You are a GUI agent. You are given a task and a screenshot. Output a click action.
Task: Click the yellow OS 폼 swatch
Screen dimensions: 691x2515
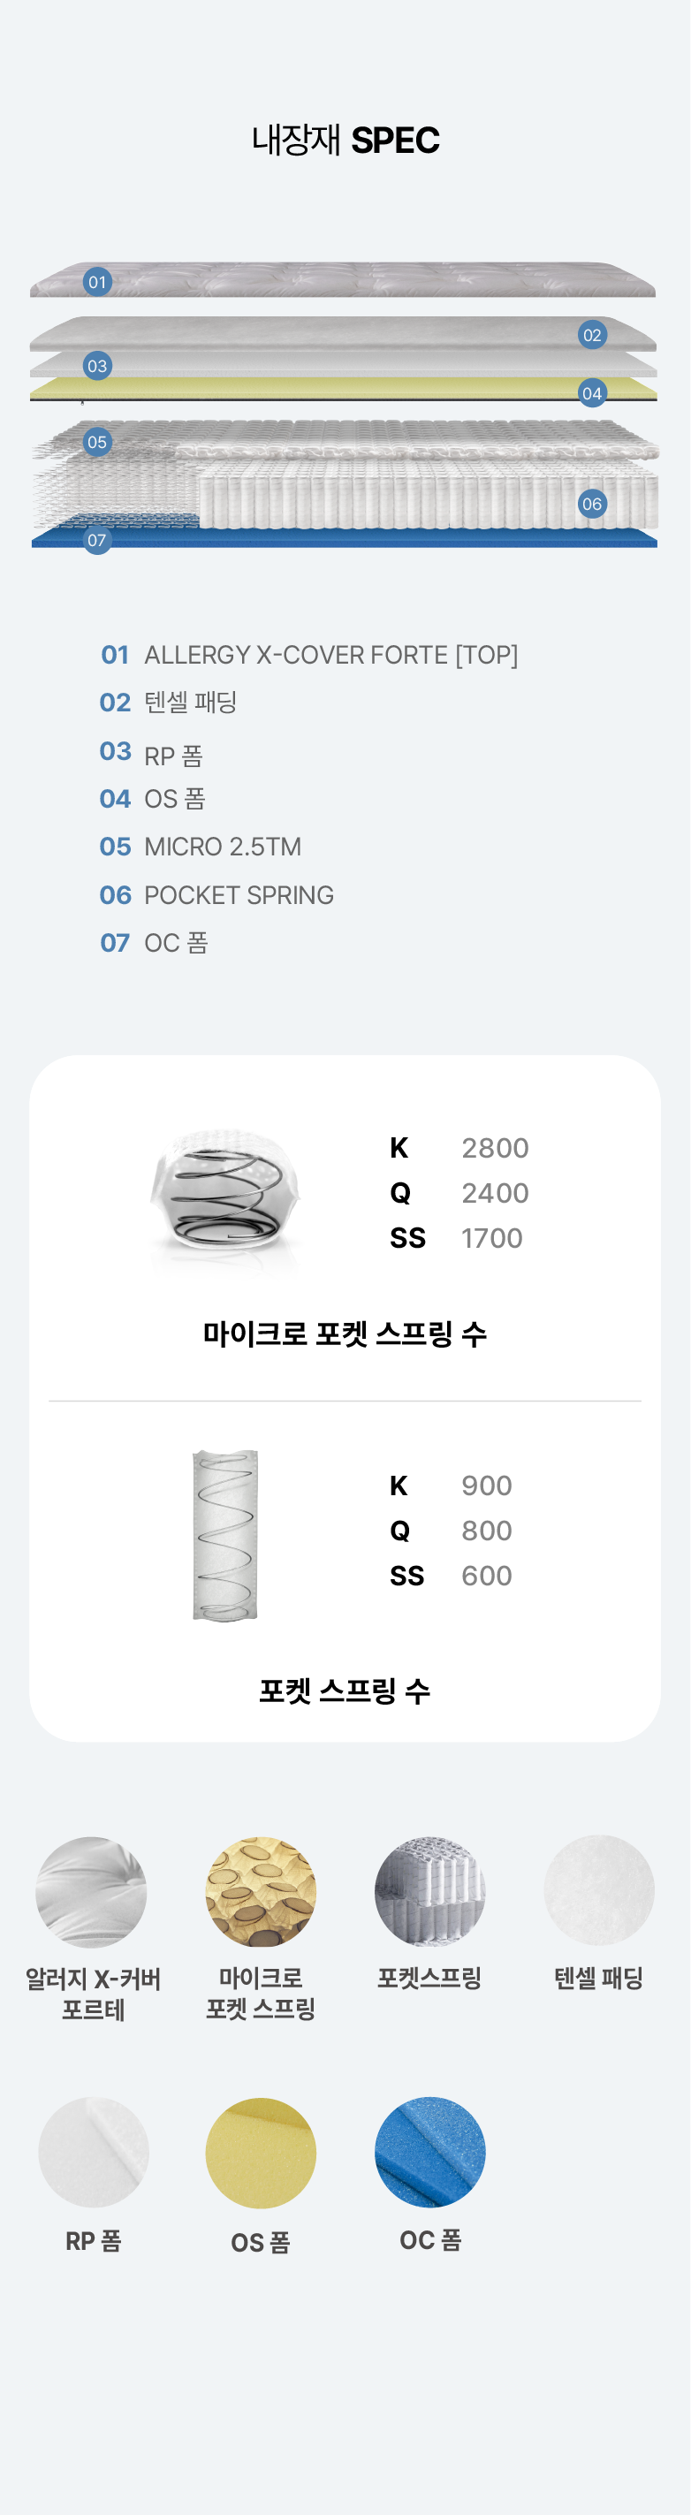pyautogui.click(x=261, y=2153)
